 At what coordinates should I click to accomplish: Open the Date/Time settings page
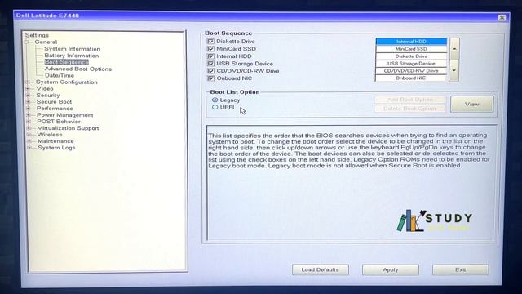(x=60, y=75)
